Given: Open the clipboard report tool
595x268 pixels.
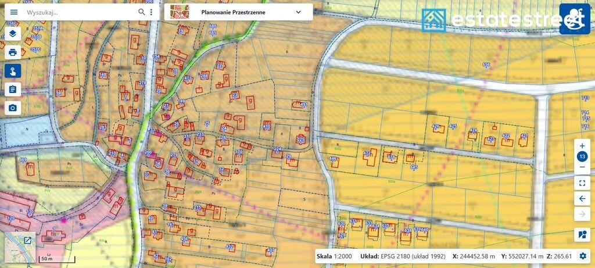Looking at the screenshot, I should pos(13,89).
